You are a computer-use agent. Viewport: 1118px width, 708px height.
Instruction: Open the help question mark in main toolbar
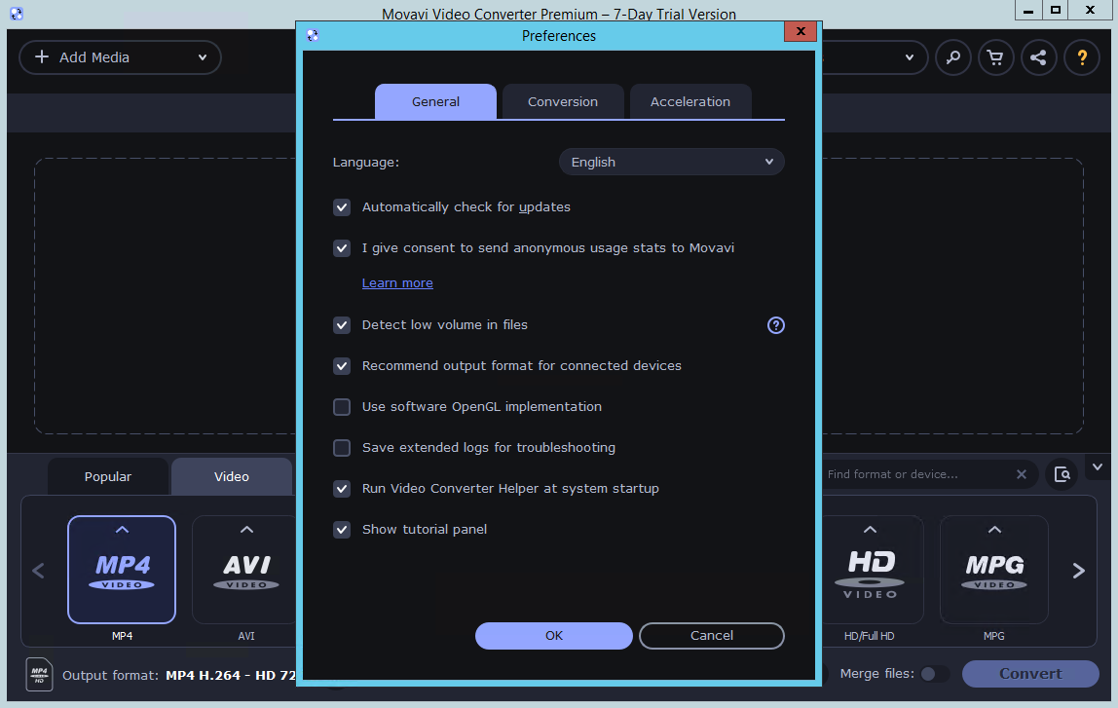[x=1082, y=57]
